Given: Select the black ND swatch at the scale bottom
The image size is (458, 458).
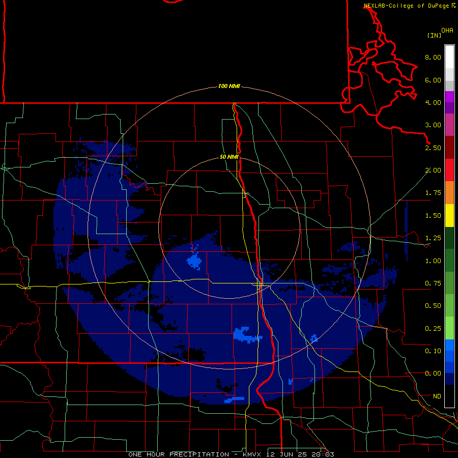Looking at the screenshot, I should [449, 396].
